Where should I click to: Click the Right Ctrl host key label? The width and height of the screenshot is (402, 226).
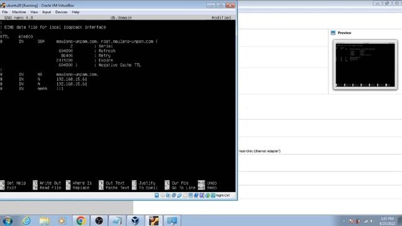click(x=223, y=195)
